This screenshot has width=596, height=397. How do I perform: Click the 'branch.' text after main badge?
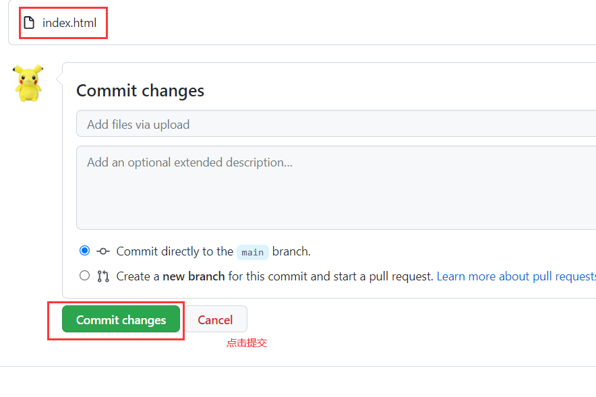click(291, 251)
